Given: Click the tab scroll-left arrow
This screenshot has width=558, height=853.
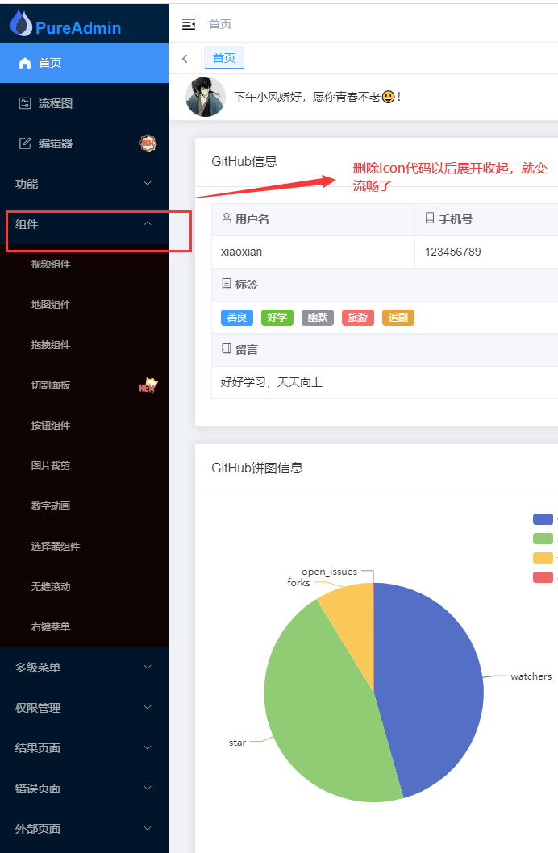Looking at the screenshot, I should click(185, 59).
